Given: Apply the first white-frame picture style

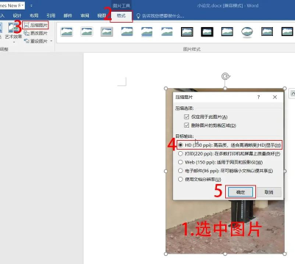Looking at the screenshot, I should coord(66,32).
